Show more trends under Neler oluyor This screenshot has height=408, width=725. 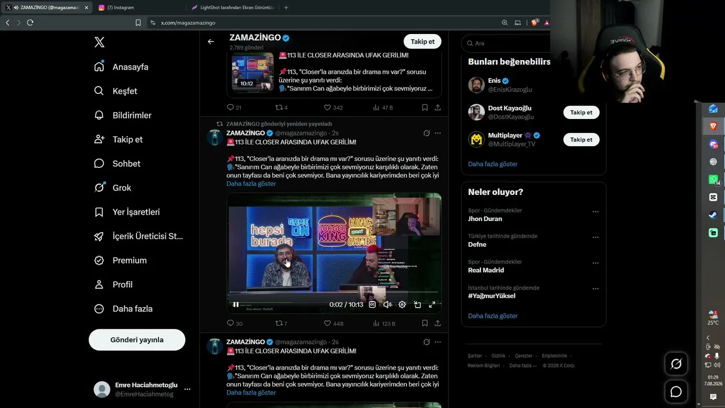[493, 316]
